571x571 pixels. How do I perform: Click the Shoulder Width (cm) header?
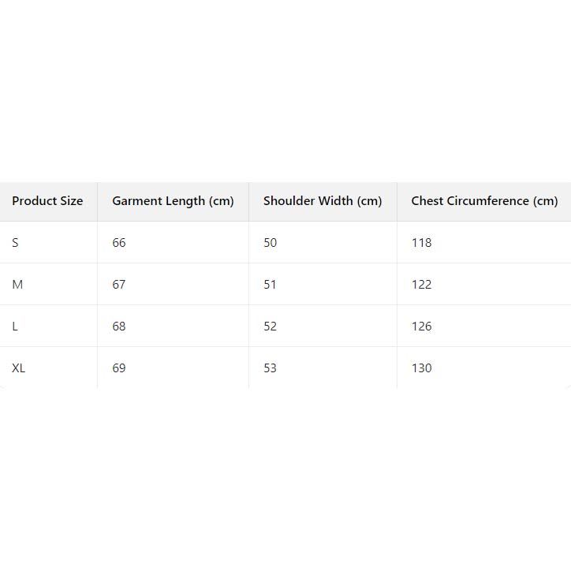[323, 201]
